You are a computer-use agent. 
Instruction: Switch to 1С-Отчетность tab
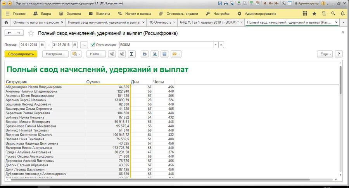pyautogui.click(x=160, y=22)
